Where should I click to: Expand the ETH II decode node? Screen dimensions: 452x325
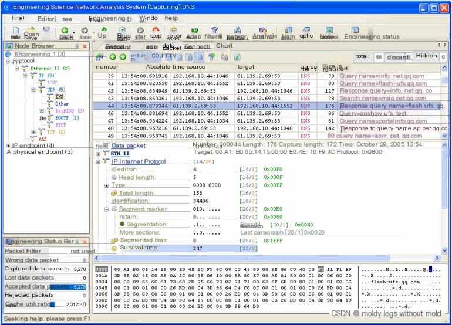coord(98,154)
